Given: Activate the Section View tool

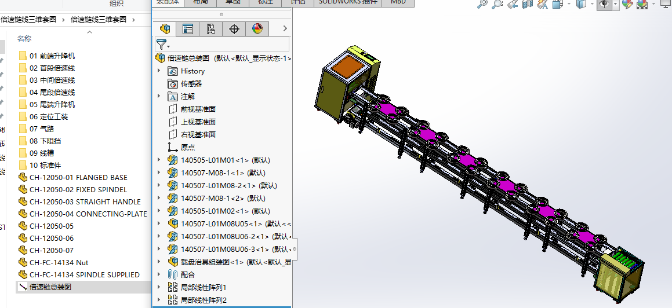Looking at the screenshot, I should point(527,4).
